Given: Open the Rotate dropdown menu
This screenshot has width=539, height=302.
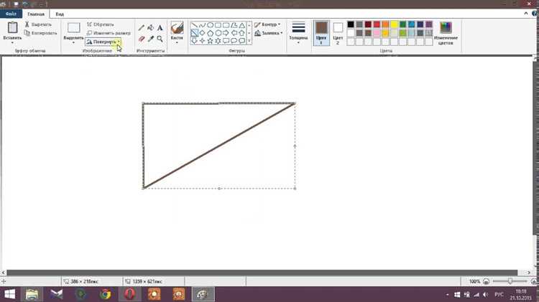Looking at the screenshot, I should tap(103, 42).
